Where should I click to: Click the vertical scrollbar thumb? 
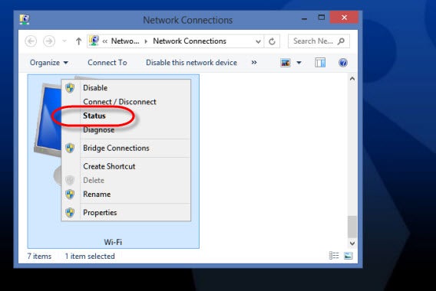click(352, 227)
